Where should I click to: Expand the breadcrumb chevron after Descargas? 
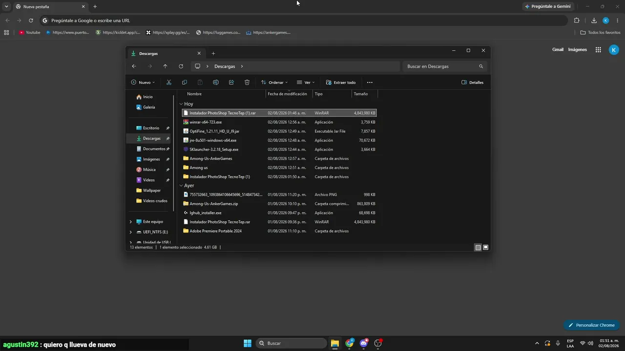[242, 66]
